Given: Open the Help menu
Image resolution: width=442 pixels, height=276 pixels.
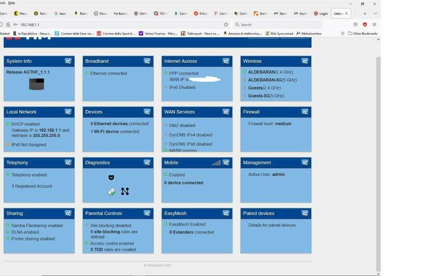Looking at the screenshot, I should click(x=12, y=3).
